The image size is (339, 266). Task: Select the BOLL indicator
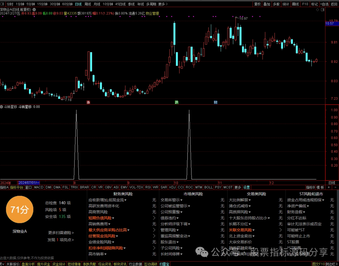208,187
